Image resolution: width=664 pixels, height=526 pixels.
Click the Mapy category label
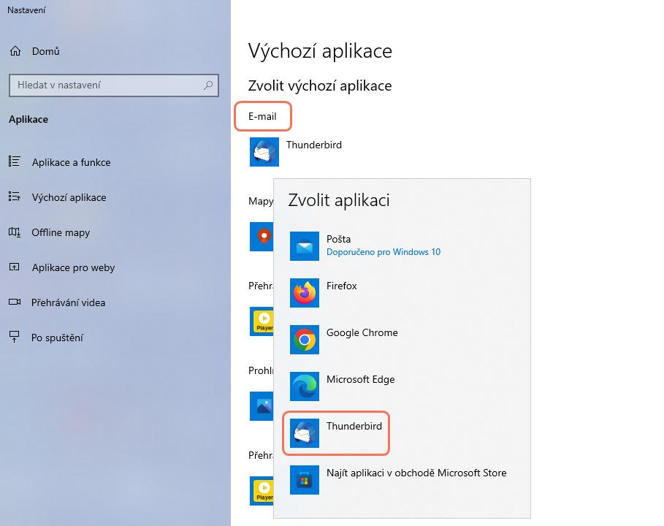pos(261,201)
